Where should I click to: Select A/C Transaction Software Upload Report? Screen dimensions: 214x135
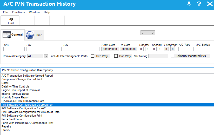pyautogui.click(x=27, y=76)
